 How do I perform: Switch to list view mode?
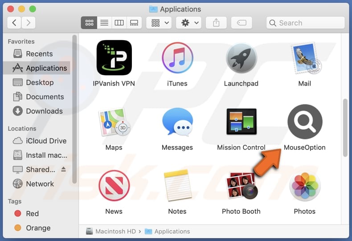point(104,23)
